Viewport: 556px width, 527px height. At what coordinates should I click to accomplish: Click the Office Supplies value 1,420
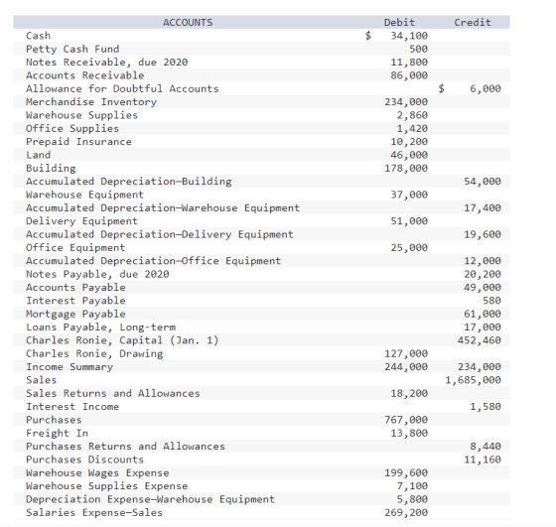click(x=412, y=128)
